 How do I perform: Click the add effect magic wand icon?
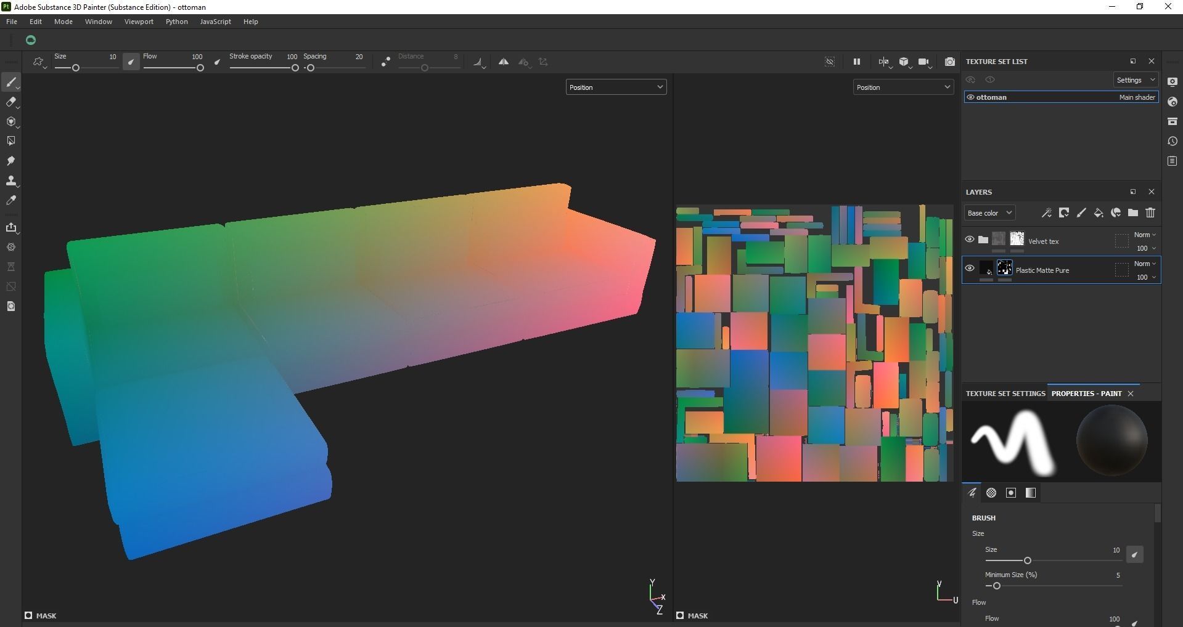(x=1047, y=213)
